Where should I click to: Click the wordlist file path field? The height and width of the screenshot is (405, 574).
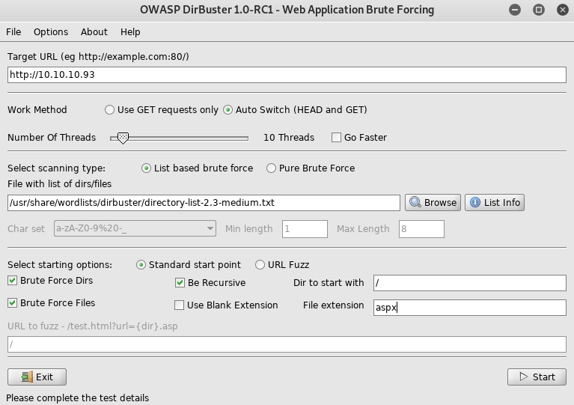(x=204, y=202)
